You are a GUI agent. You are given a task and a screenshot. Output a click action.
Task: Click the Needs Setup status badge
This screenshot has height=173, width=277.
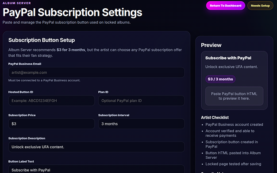(x=260, y=6)
